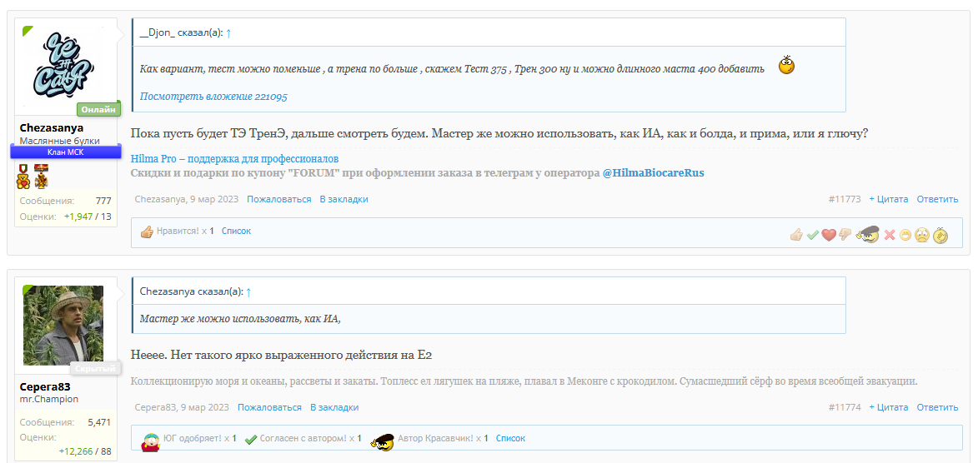This screenshot has width=978, height=463.
Task: Reply to post #11774 with 'Ответить'
Action: coord(937,407)
